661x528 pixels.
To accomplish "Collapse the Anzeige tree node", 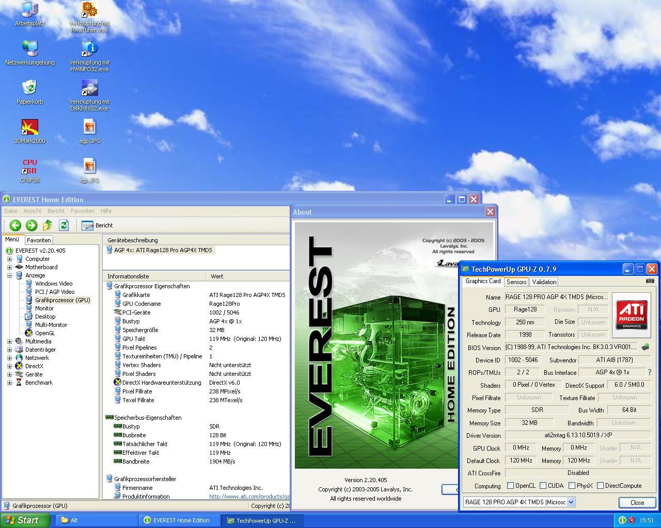I will pyautogui.click(x=9, y=275).
